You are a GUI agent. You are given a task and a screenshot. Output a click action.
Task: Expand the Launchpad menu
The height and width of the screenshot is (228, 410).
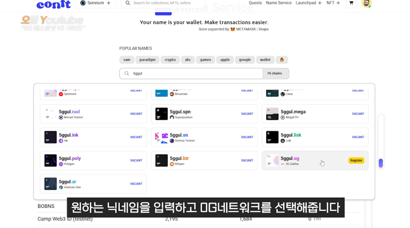click(309, 3)
